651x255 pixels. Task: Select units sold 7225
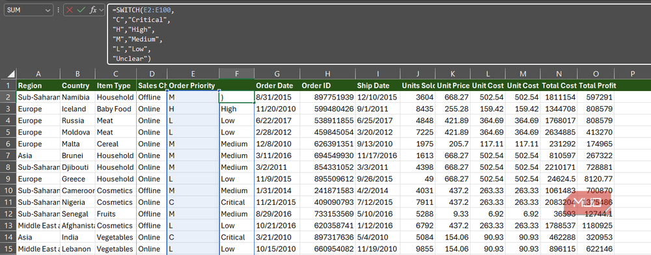tap(418, 132)
